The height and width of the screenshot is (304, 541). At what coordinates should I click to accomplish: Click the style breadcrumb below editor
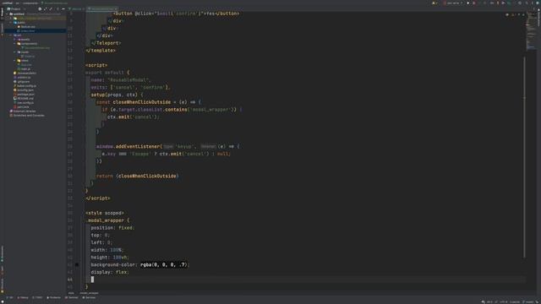coord(71,293)
